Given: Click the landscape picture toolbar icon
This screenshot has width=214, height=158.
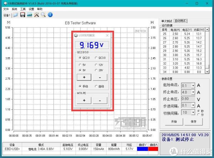Looking at the screenshot, I should tap(30, 15).
